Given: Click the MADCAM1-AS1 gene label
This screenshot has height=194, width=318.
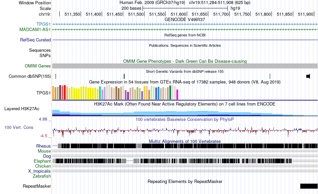Looking at the screenshot, I should (x=35, y=29).
